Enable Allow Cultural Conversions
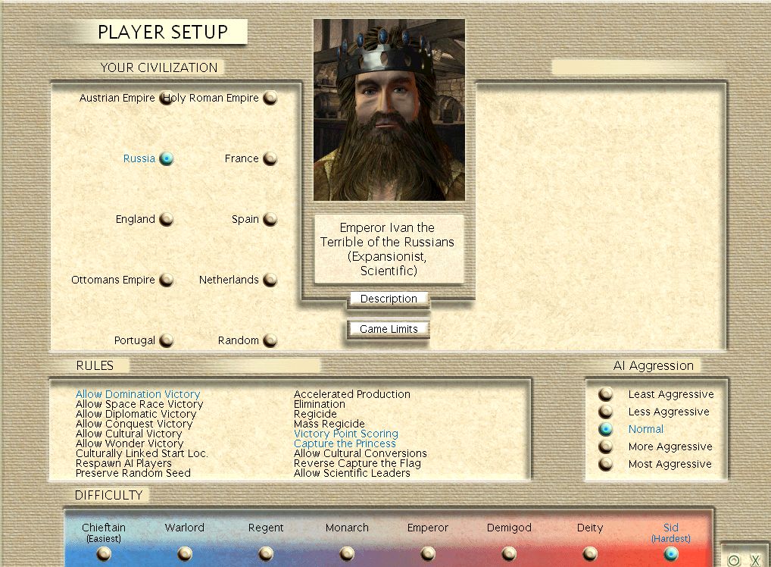This screenshot has height=567, width=771. click(361, 453)
